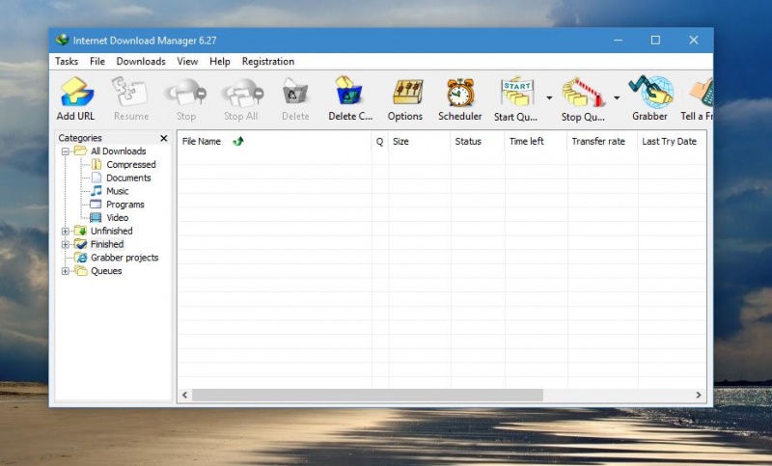This screenshot has height=466, width=772.
Task: Click the Add URL toolbar icon
Action: (75, 93)
